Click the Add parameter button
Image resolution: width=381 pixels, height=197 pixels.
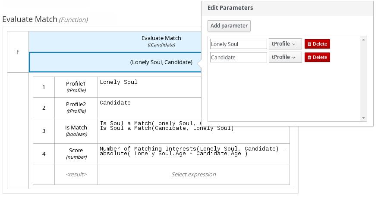coord(229,26)
